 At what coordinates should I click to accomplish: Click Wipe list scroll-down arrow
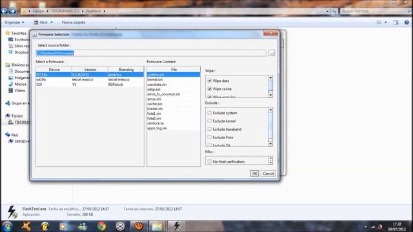[x=270, y=95]
